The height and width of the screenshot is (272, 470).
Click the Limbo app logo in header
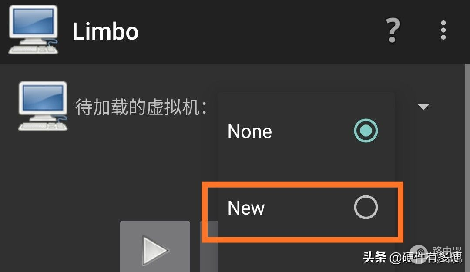33,30
